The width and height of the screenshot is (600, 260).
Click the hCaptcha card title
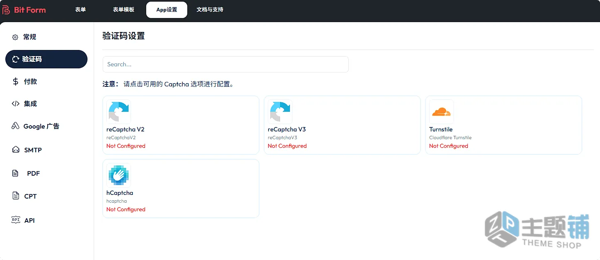tap(120, 193)
